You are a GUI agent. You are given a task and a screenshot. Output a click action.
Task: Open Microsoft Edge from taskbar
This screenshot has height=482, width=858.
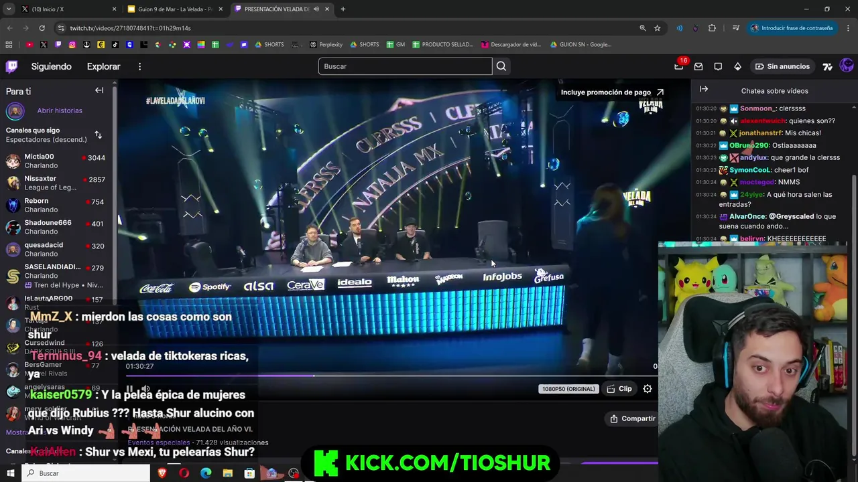[206, 473]
